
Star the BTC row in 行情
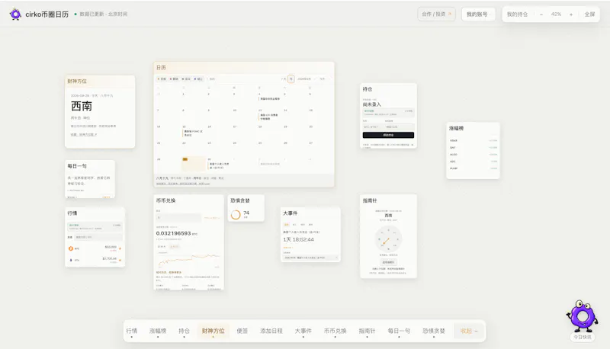(x=120, y=248)
